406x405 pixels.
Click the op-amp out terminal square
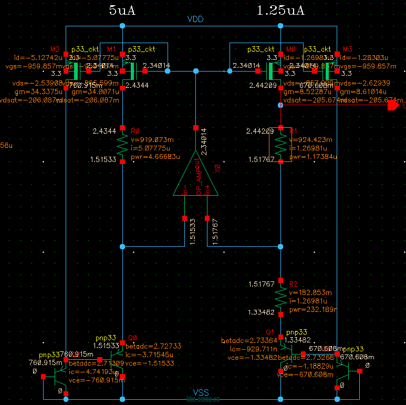(x=196, y=128)
